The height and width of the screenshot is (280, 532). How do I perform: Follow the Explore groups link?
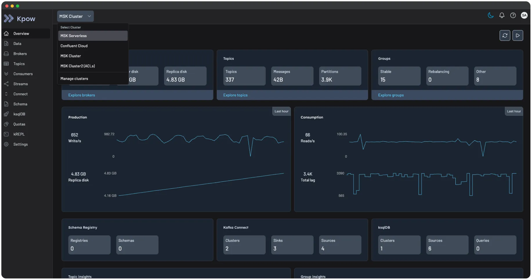(x=391, y=95)
